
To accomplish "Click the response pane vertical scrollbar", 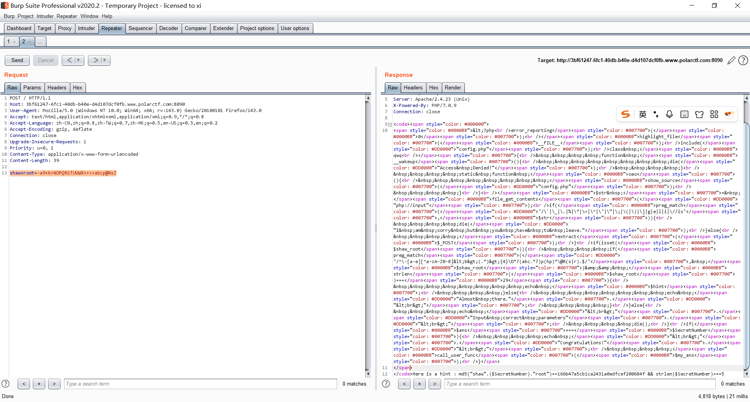I will 746,246.
